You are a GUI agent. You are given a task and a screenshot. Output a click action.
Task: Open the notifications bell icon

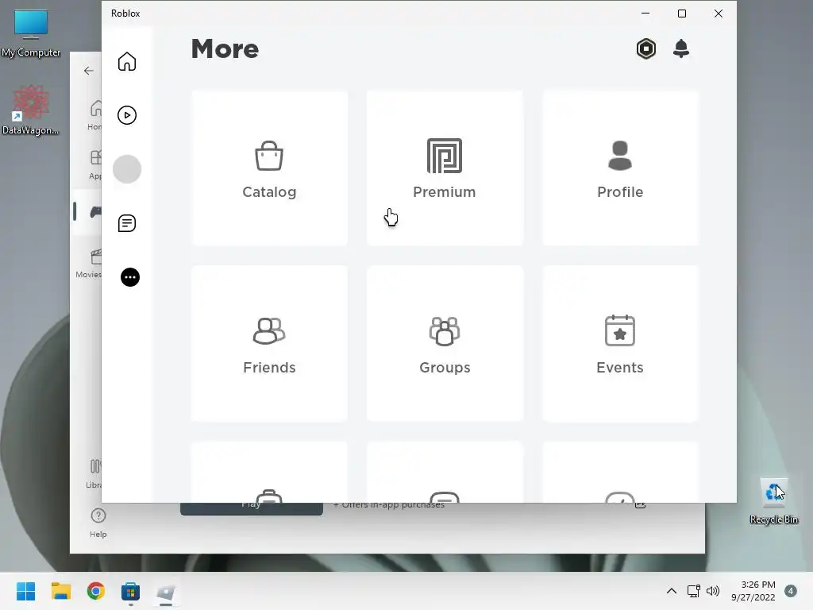(680, 48)
